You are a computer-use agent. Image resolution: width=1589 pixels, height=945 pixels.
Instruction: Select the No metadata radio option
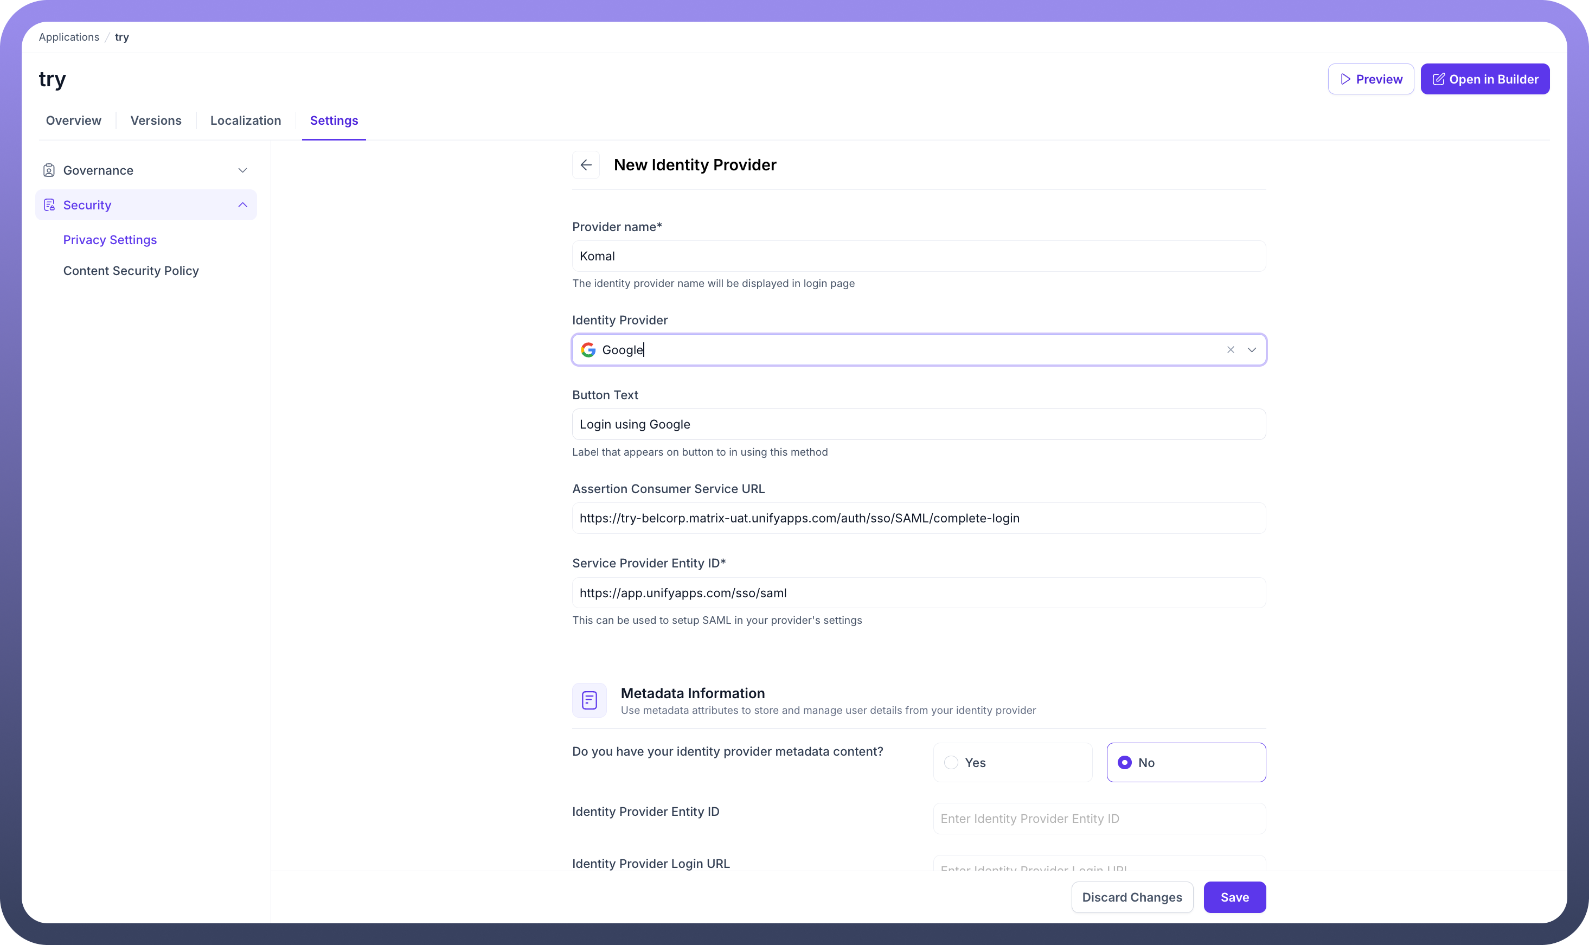(x=1124, y=762)
